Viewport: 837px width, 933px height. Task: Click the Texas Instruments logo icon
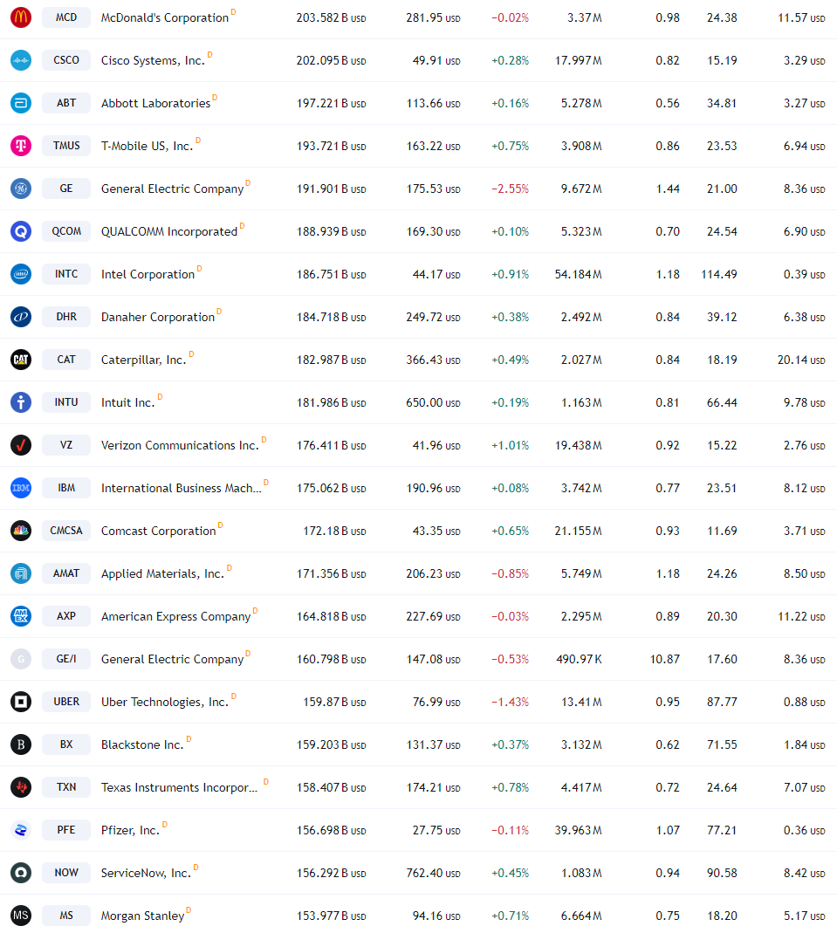tap(21, 787)
